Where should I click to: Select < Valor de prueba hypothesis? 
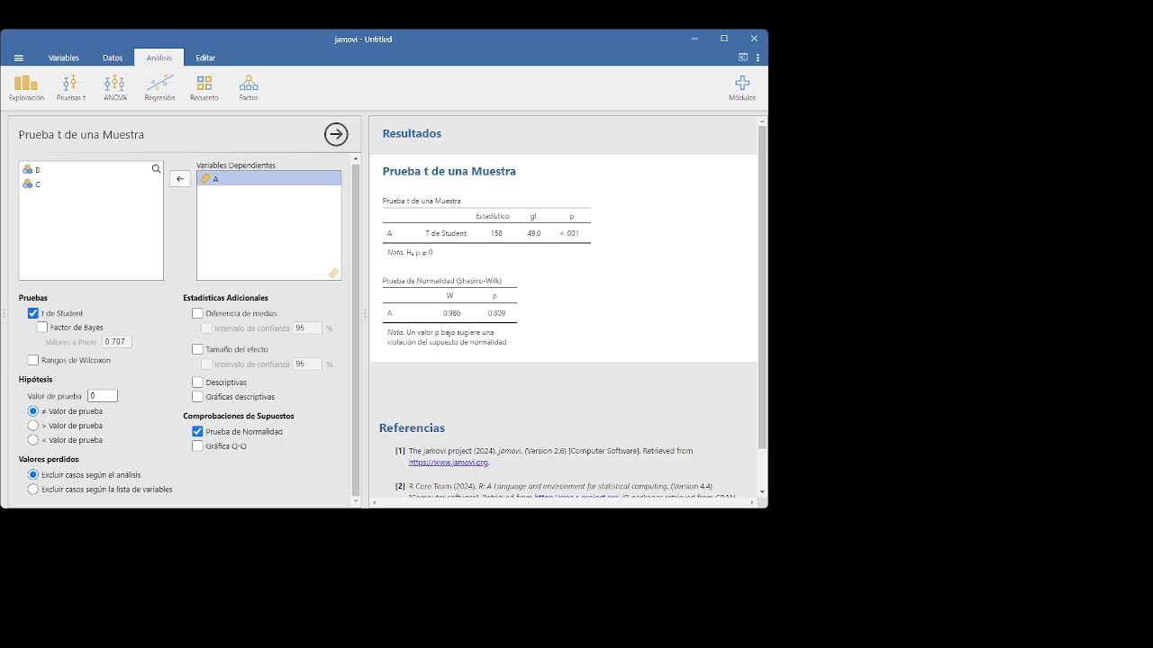pos(33,440)
